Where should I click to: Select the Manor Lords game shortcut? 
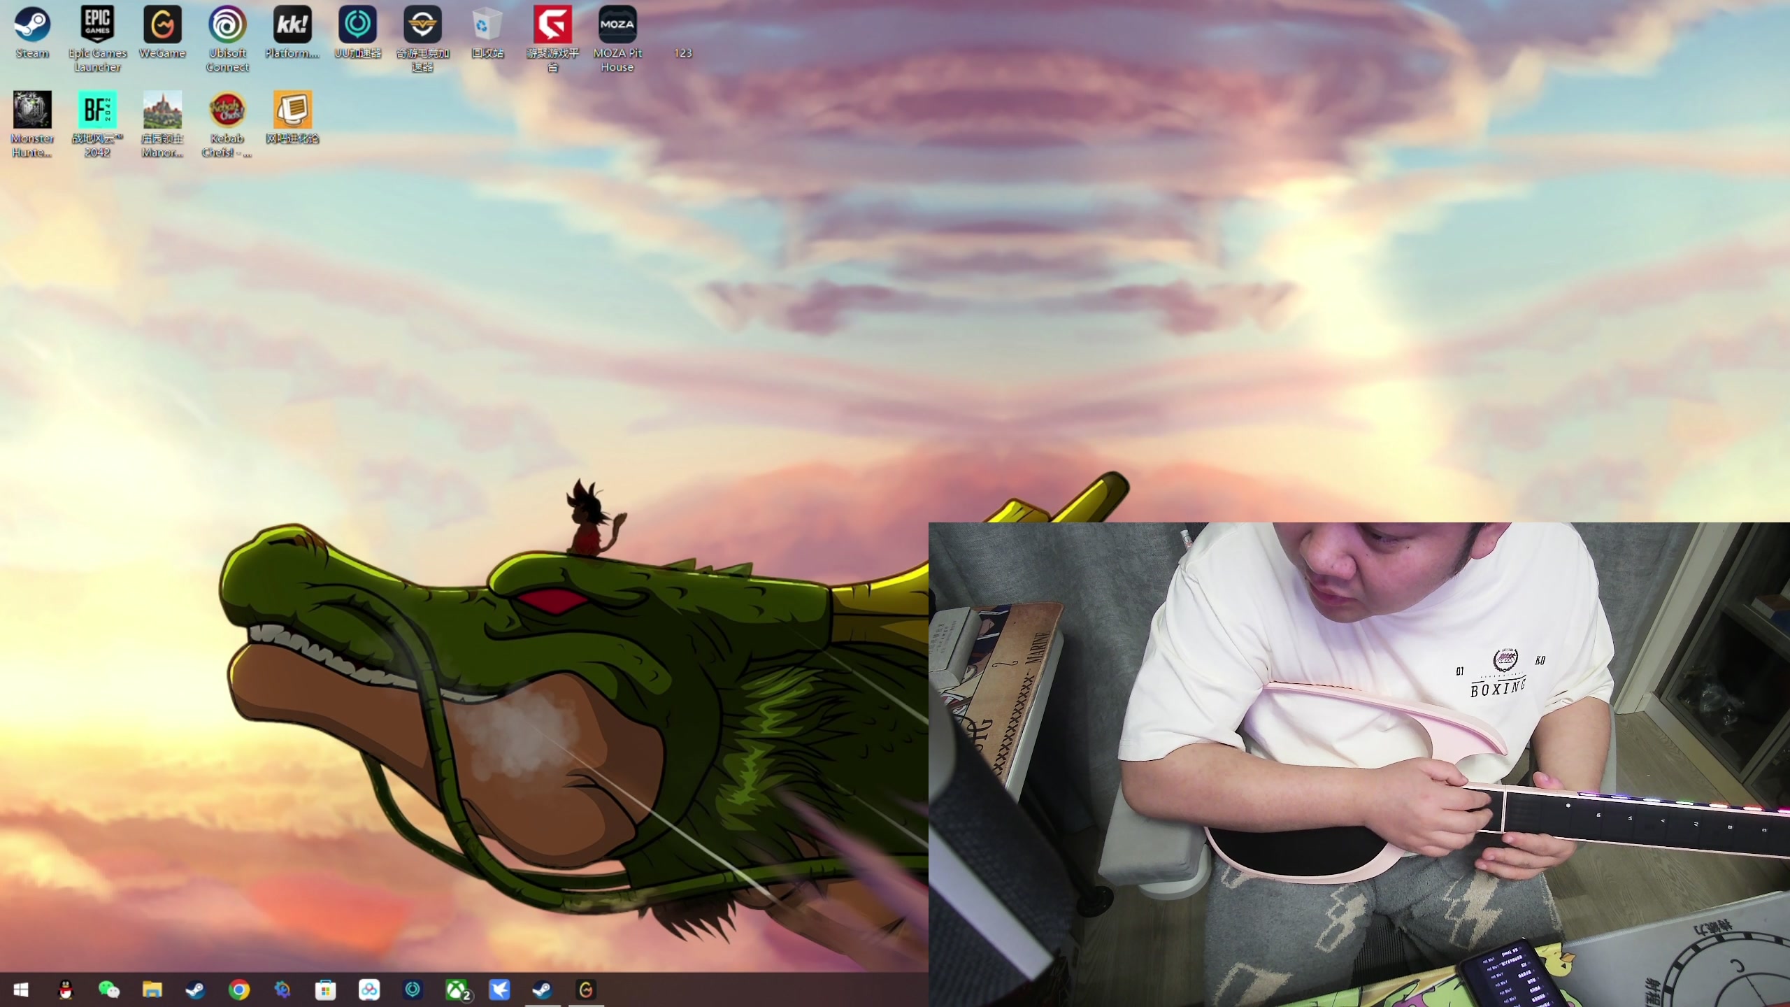(x=162, y=110)
